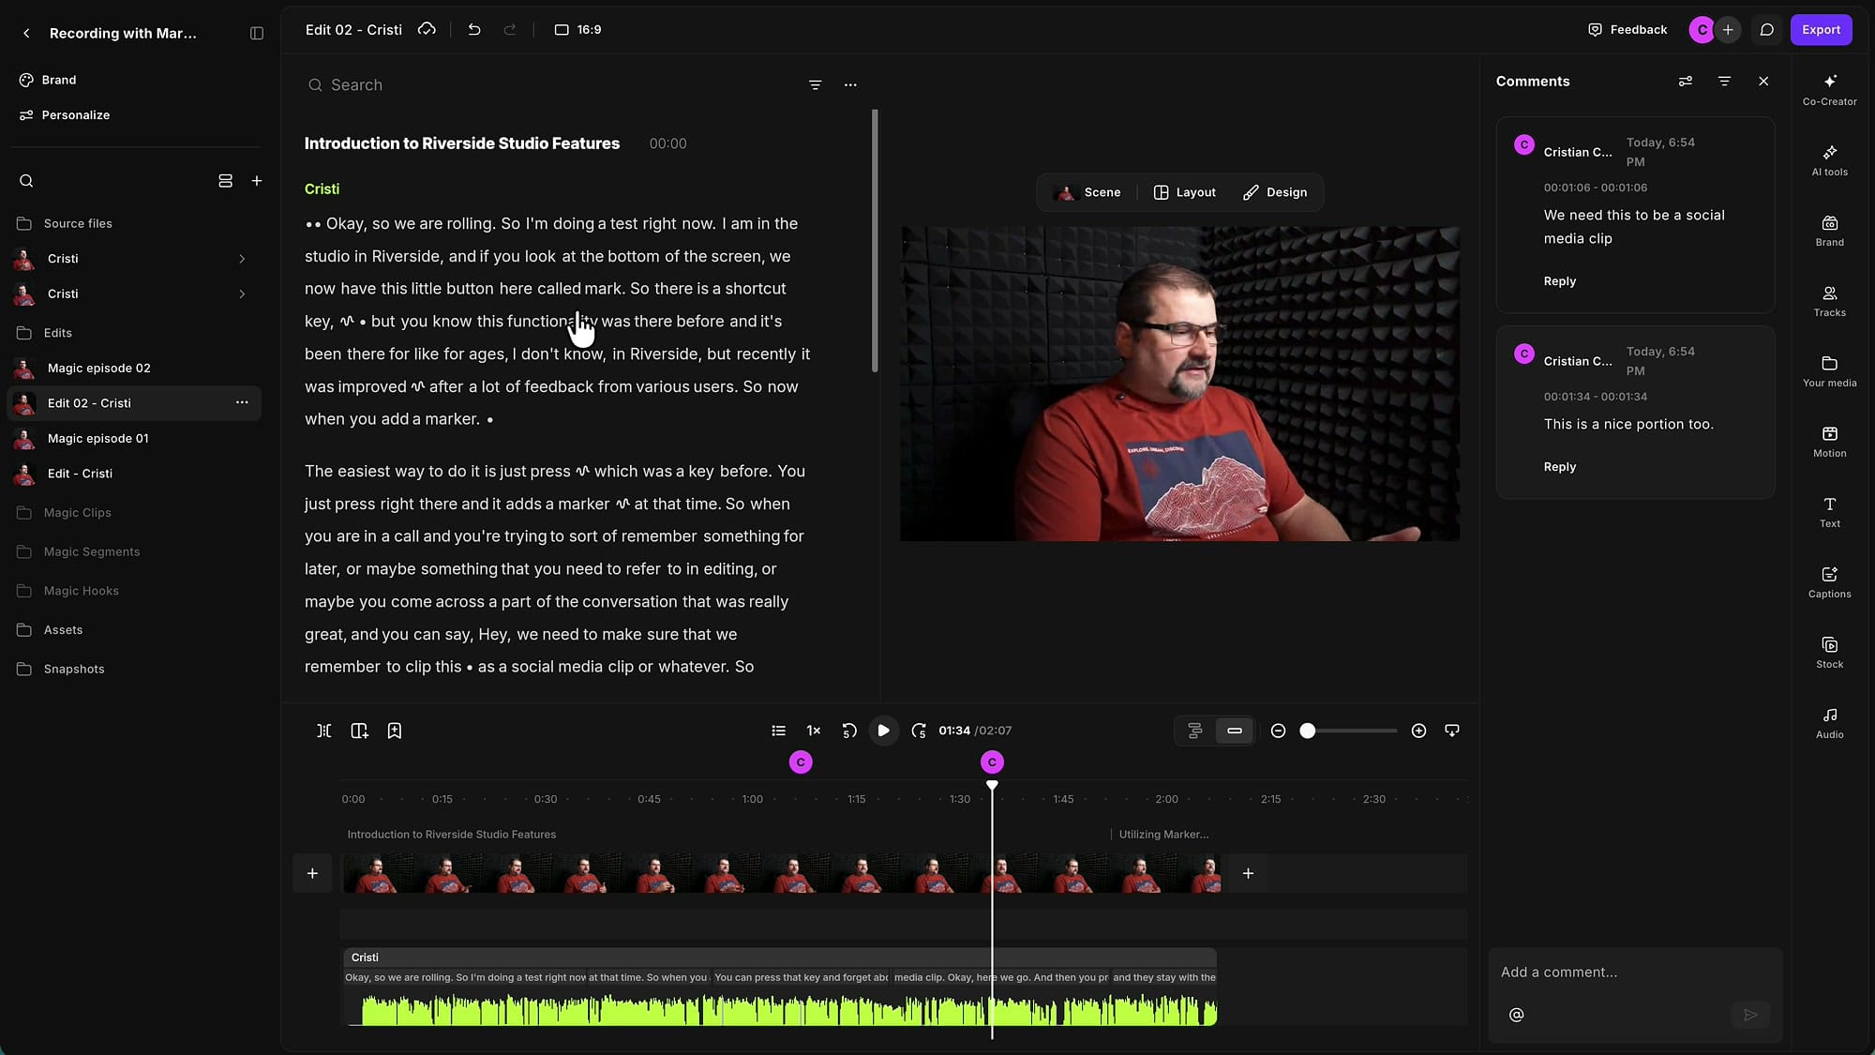The width and height of the screenshot is (1875, 1055).
Task: Open Magic episode 01 edit
Action: coord(97,439)
